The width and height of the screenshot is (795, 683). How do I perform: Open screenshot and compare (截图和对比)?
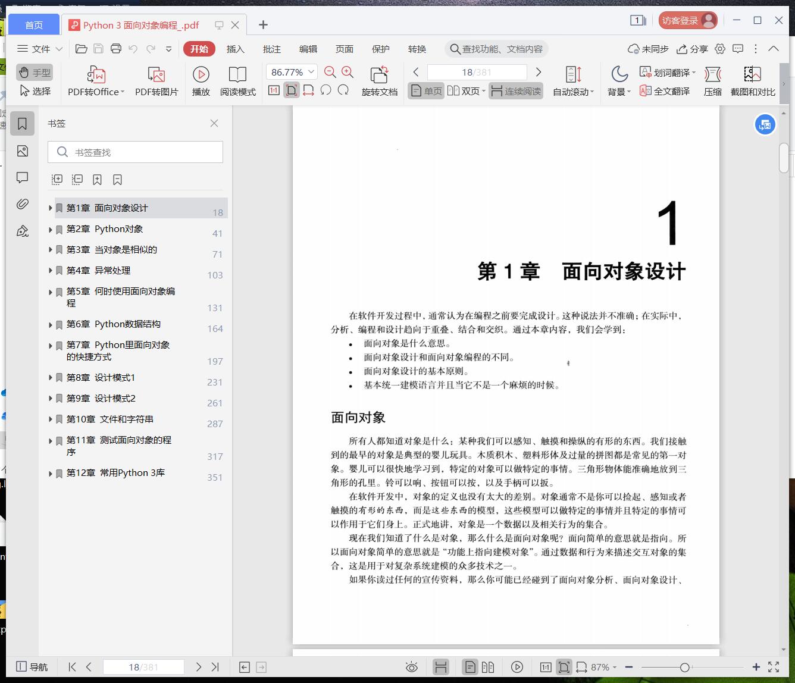pyautogui.click(x=753, y=82)
